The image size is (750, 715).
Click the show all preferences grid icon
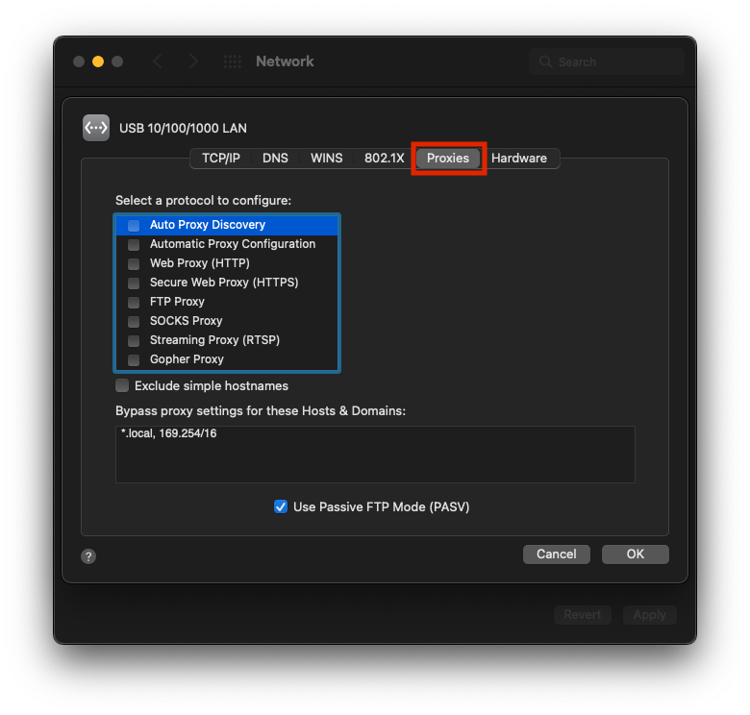pos(233,62)
